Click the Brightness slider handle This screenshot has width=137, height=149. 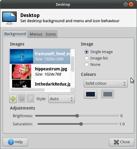(77, 116)
